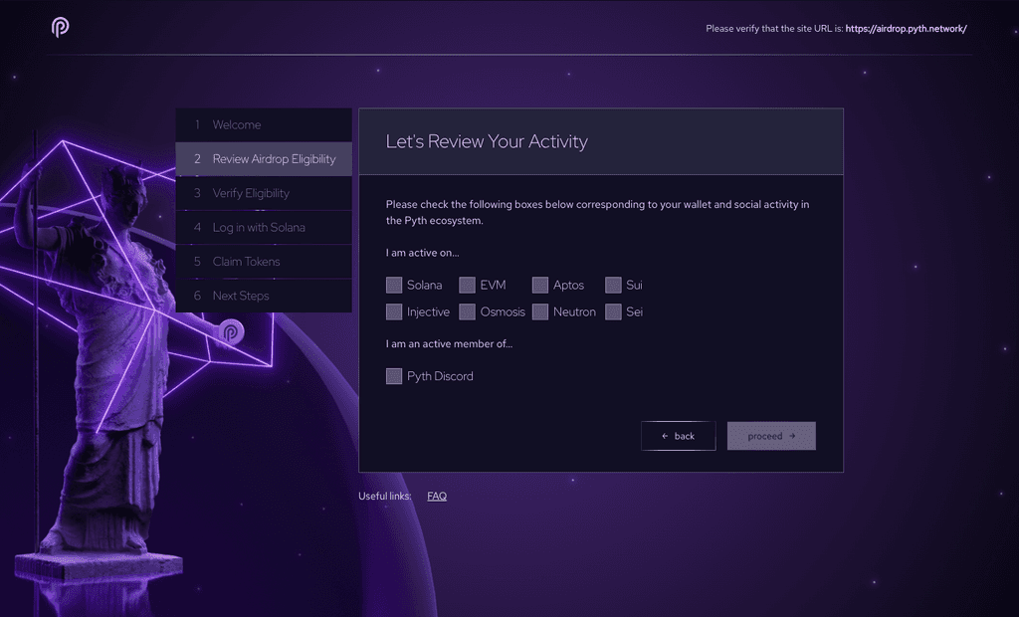The image size is (1019, 617).
Task: Open the FAQ link under Useful links
Action: coord(437,495)
